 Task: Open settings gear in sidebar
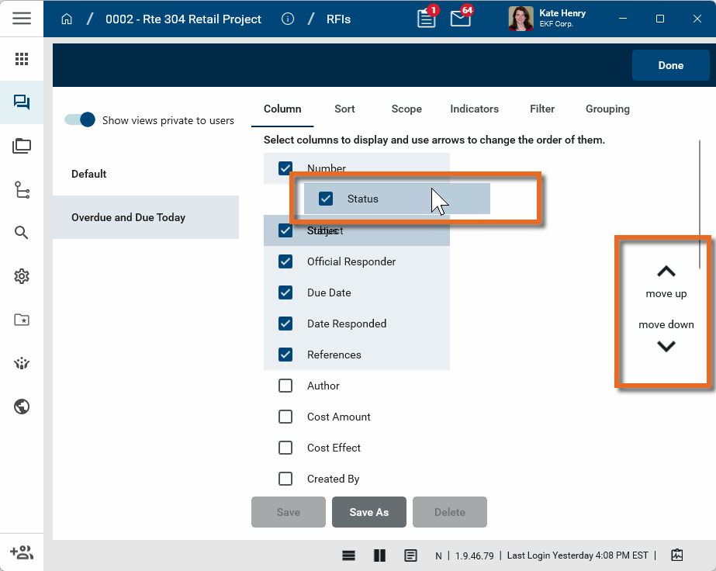click(x=22, y=276)
